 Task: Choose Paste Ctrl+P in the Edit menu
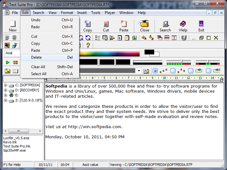pyautogui.click(x=50, y=50)
